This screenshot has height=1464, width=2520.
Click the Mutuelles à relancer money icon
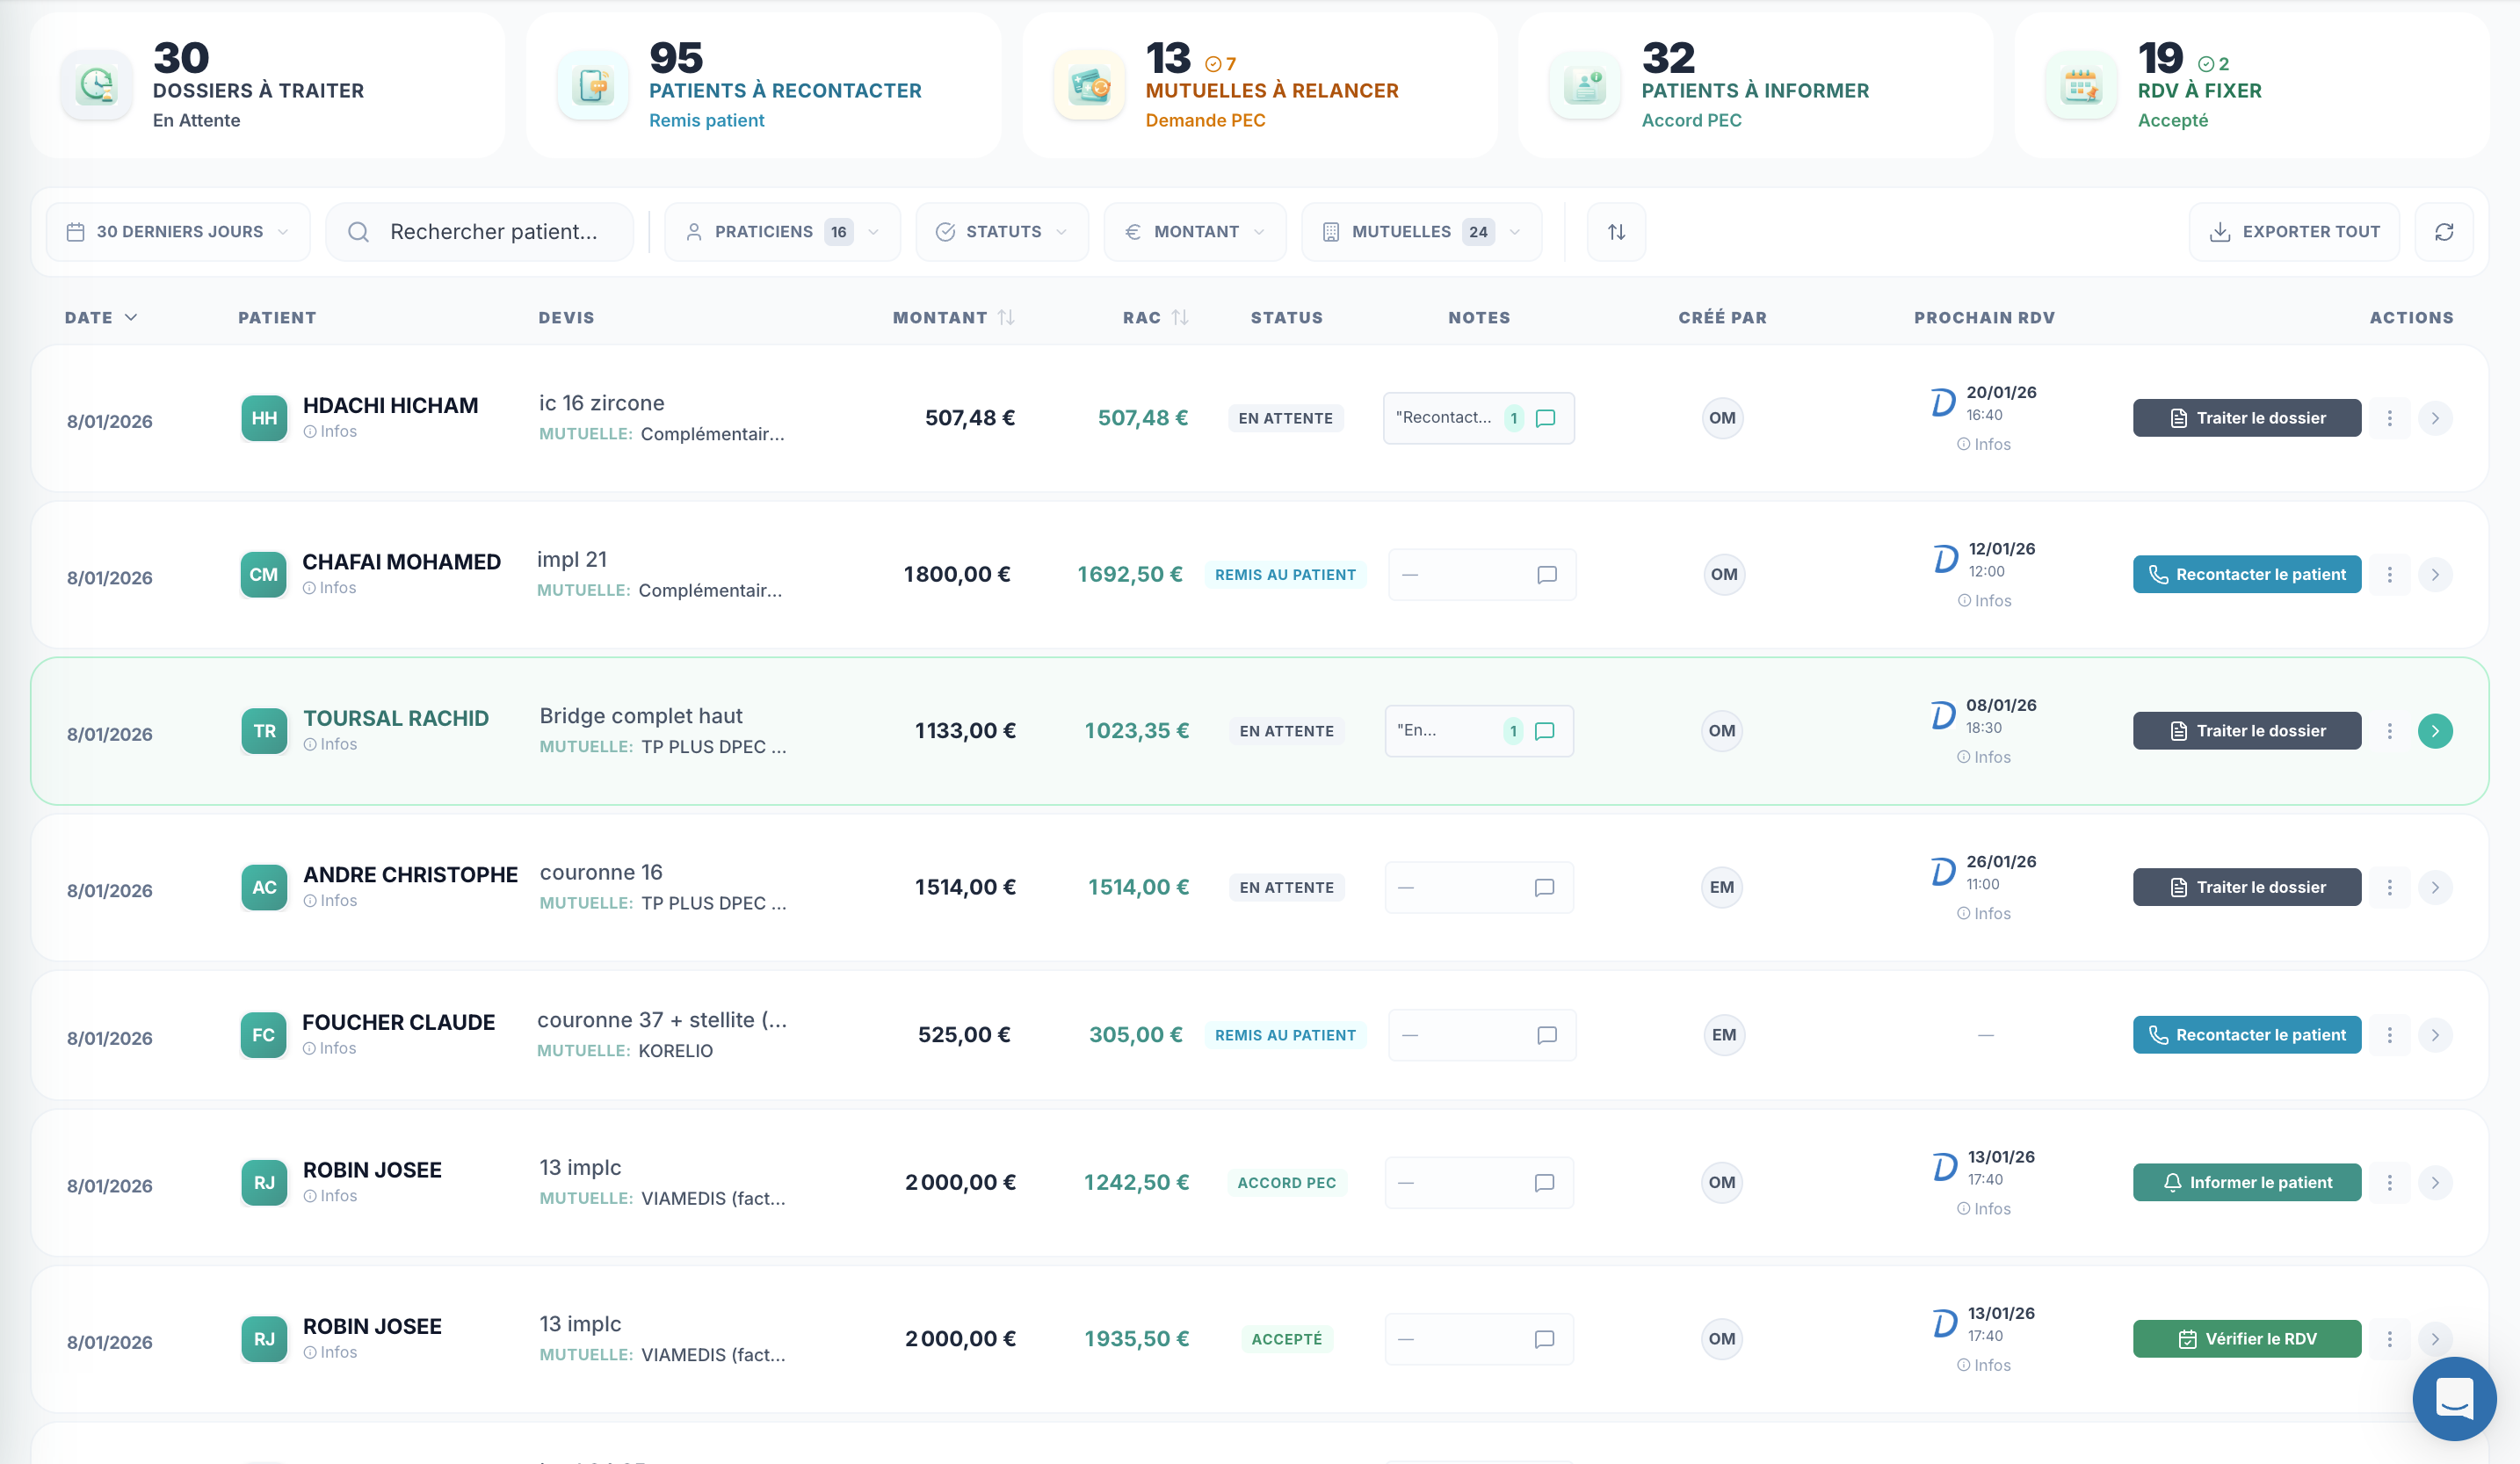pyautogui.click(x=1090, y=86)
